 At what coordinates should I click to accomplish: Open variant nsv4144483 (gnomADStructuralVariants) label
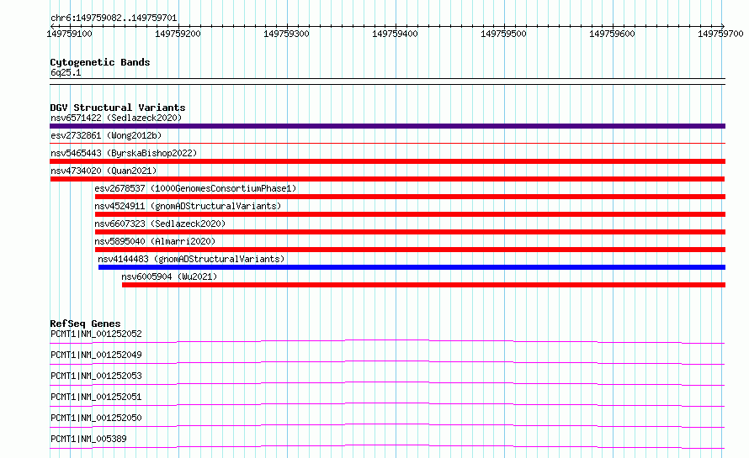coord(191,259)
